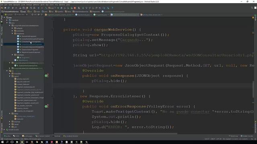Click the Save All toolbar icon

tap(5, 8)
